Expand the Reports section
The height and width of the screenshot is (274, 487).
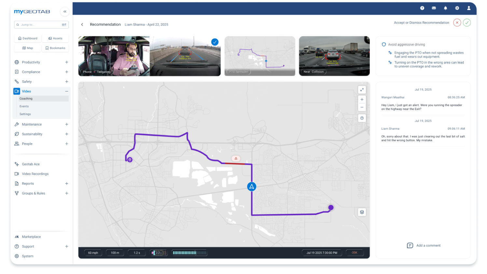click(x=66, y=183)
